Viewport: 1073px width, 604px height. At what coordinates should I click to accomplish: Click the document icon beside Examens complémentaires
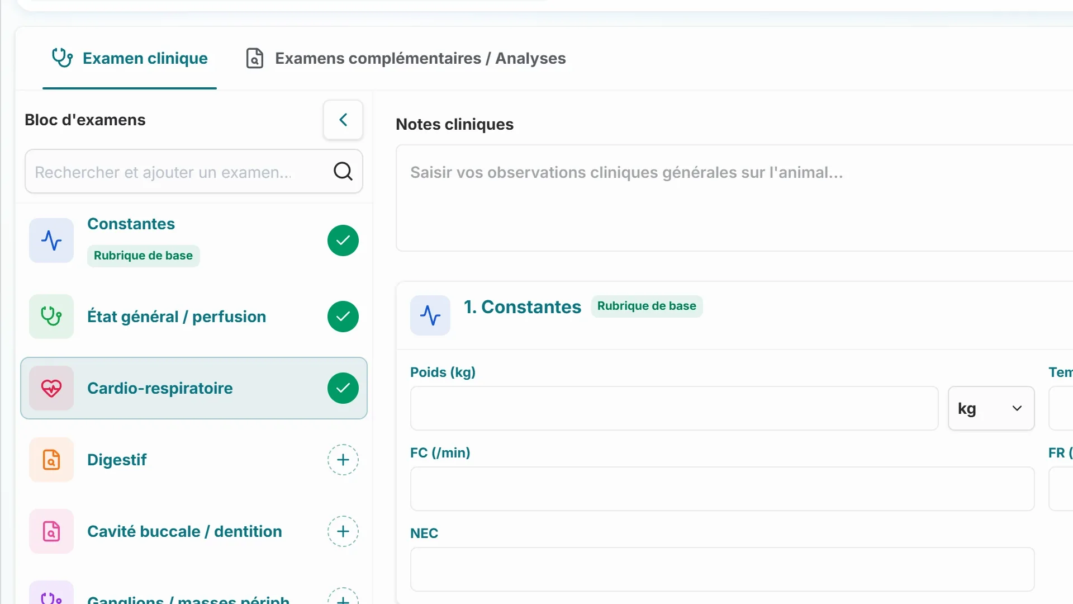coord(255,58)
